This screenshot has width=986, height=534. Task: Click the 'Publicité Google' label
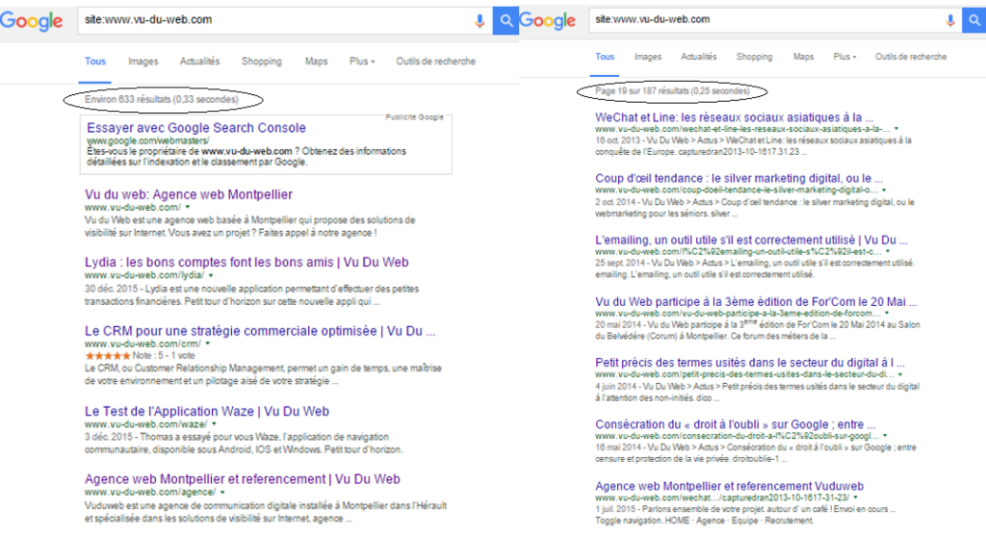[414, 116]
